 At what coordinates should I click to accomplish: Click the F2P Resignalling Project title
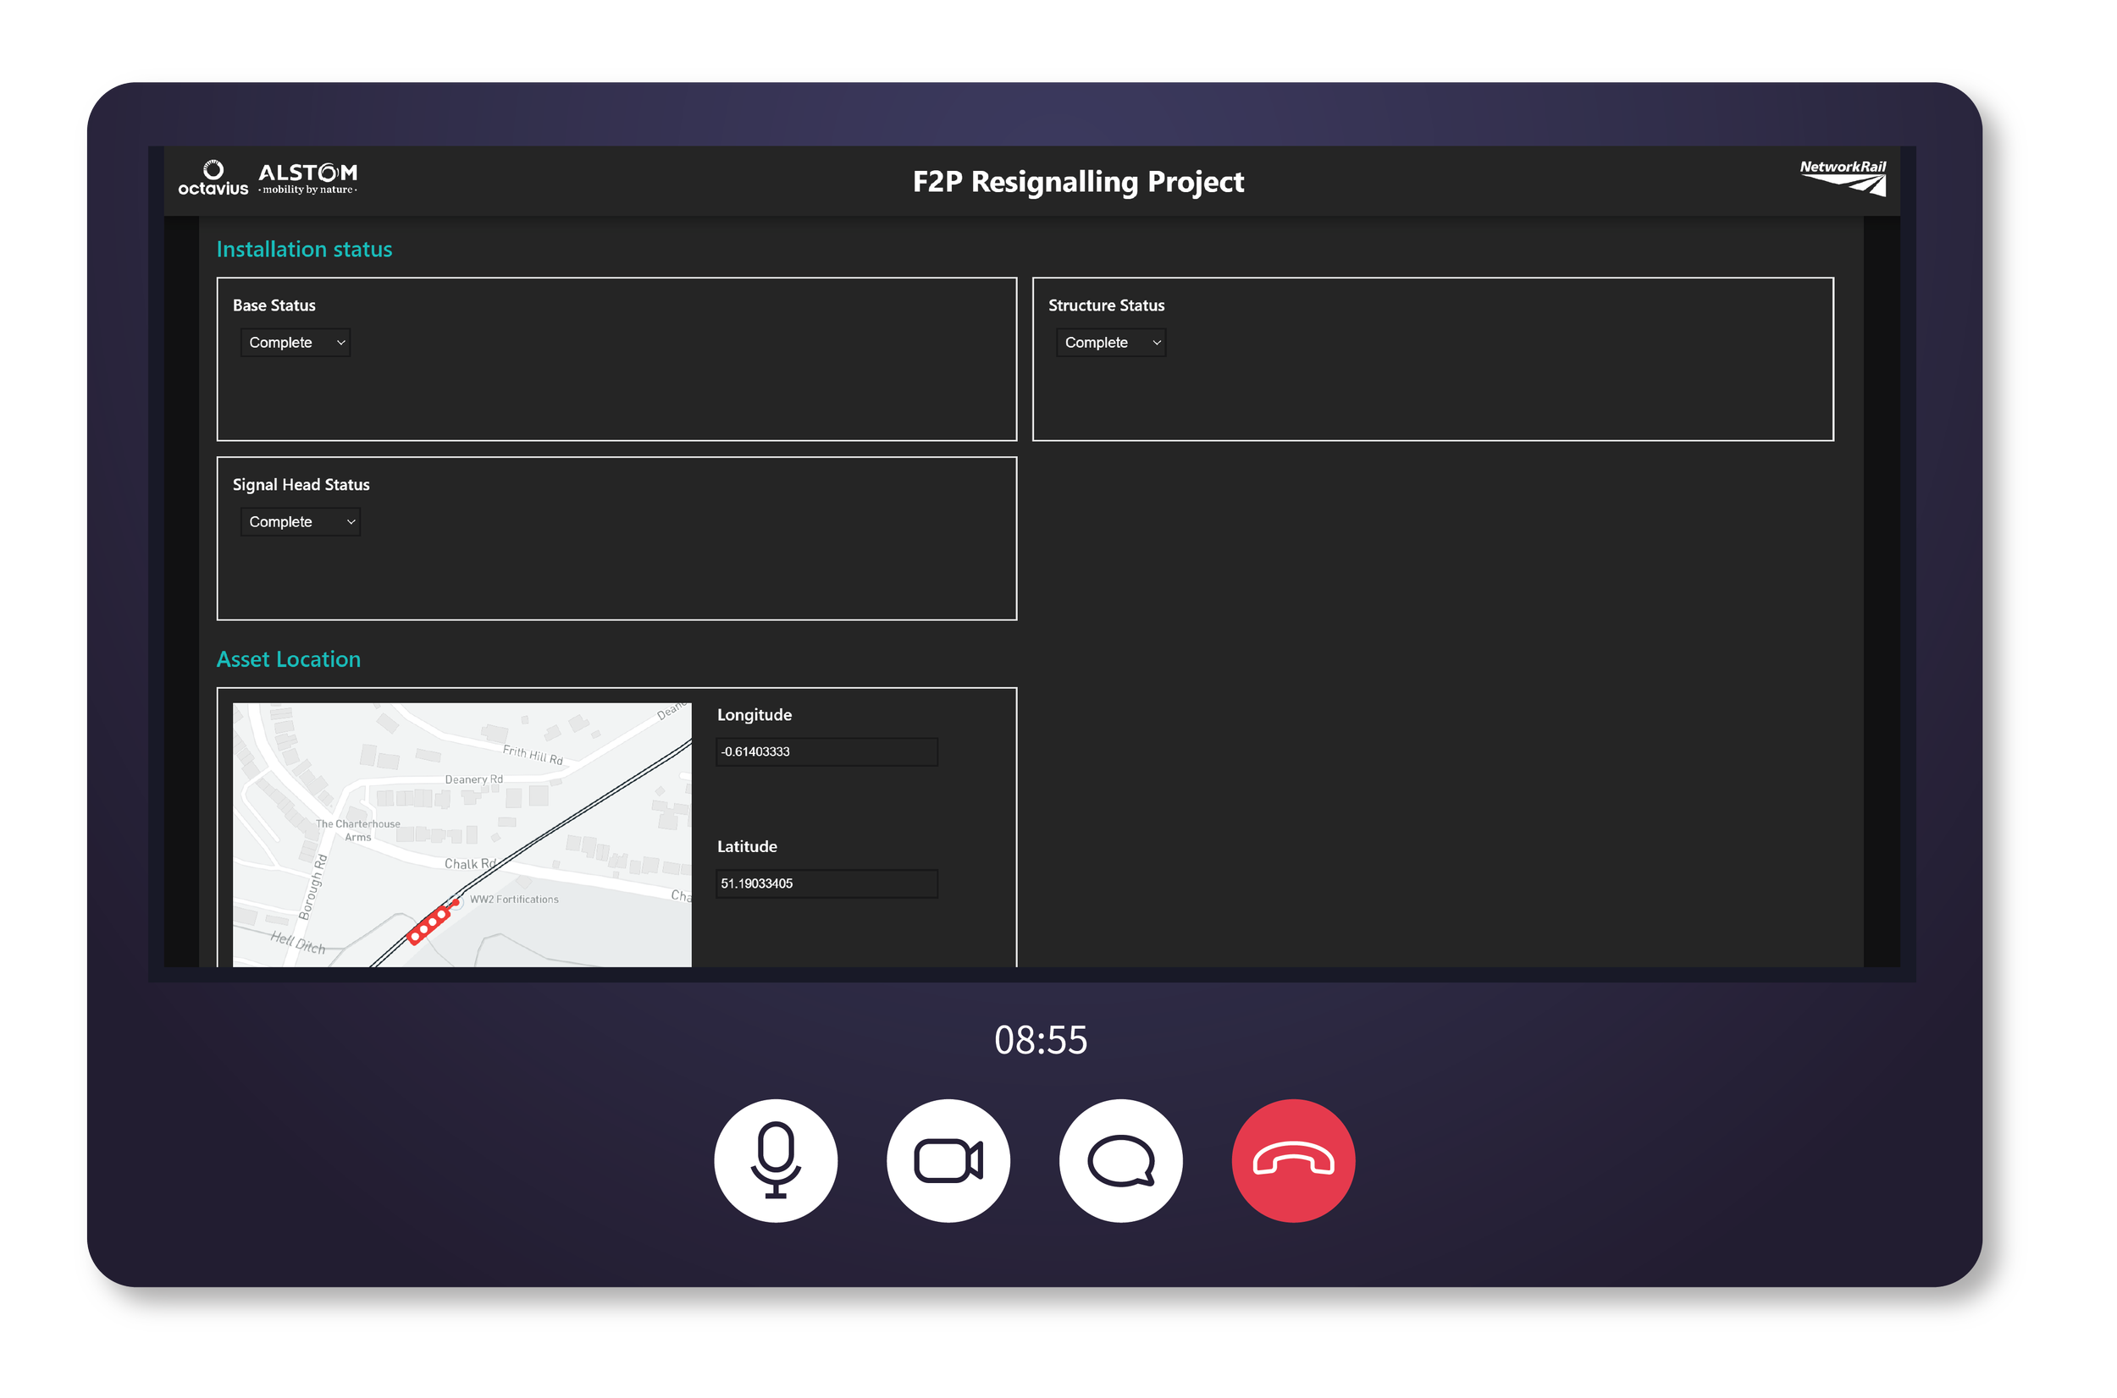coord(1078,182)
